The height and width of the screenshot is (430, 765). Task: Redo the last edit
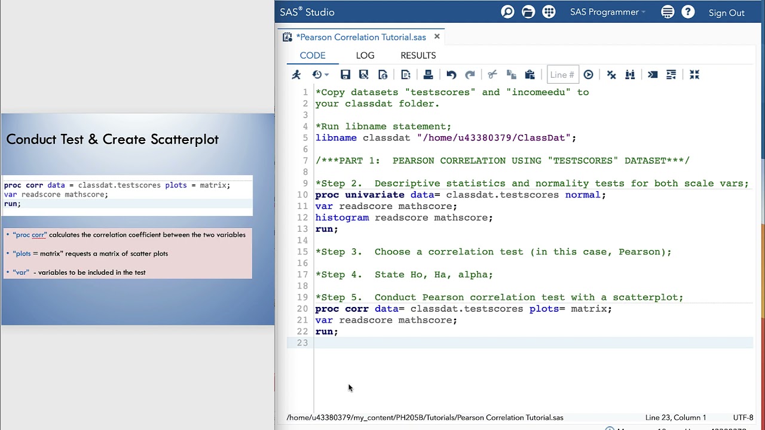pyautogui.click(x=470, y=75)
